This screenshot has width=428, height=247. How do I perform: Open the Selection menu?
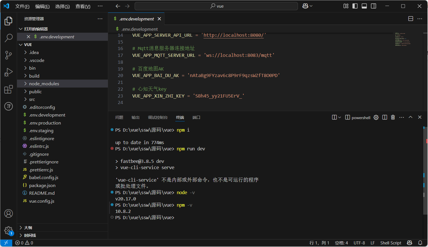62,6
